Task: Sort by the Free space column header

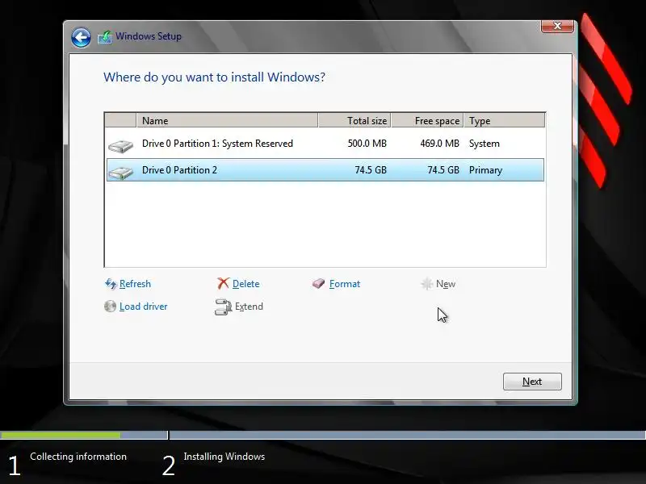Action: tap(428, 120)
